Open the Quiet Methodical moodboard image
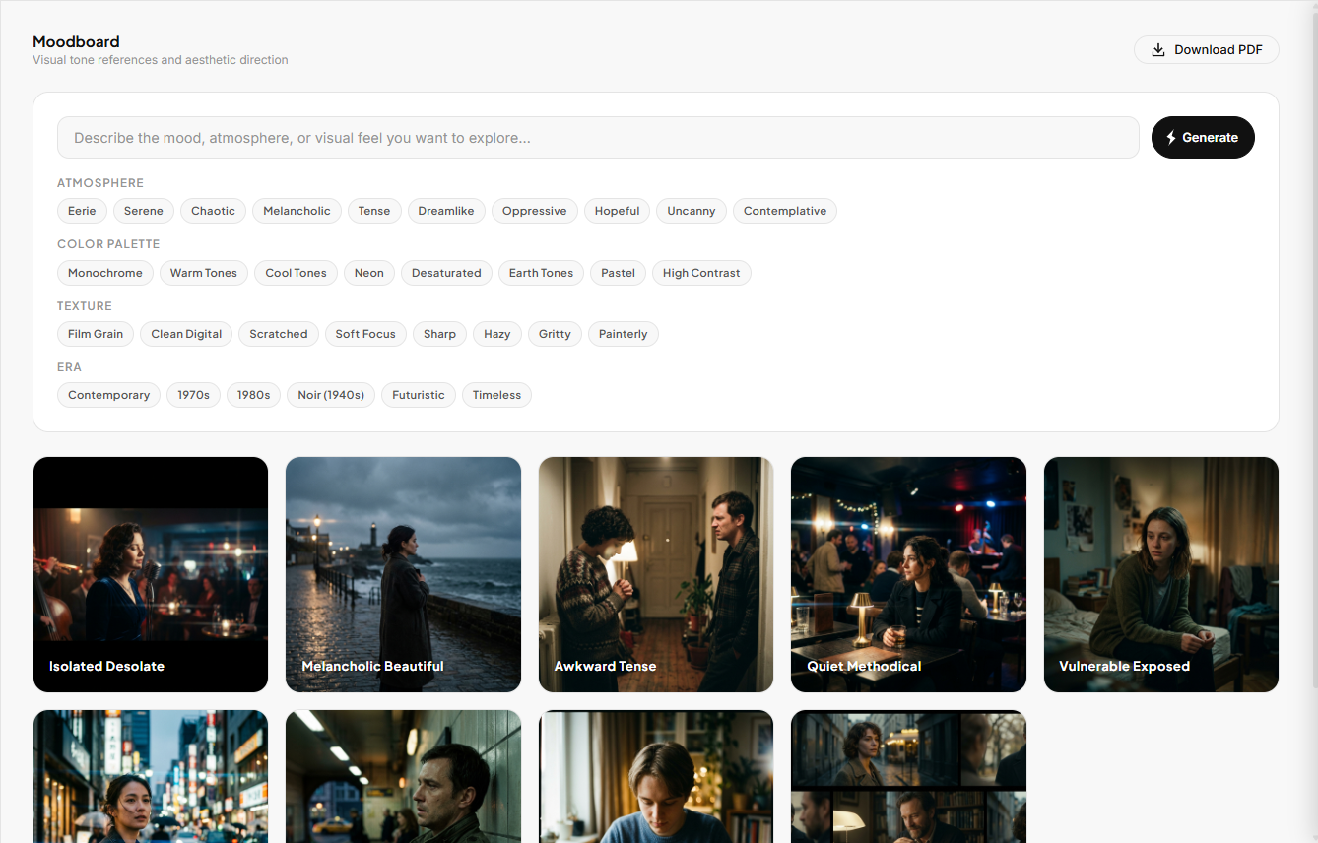Viewport: 1318px width, 843px height. (x=908, y=574)
